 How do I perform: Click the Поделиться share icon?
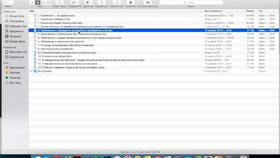[101, 3]
